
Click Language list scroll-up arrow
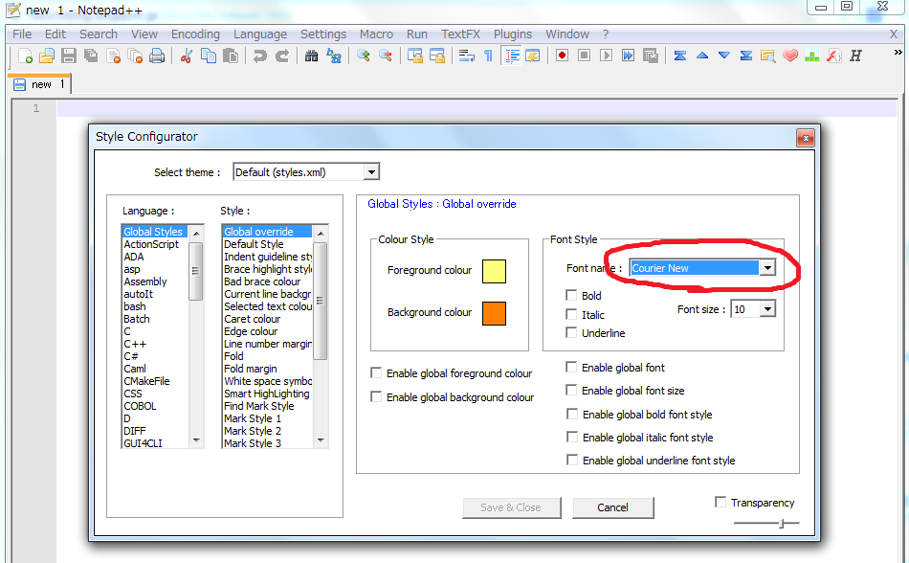coord(196,233)
